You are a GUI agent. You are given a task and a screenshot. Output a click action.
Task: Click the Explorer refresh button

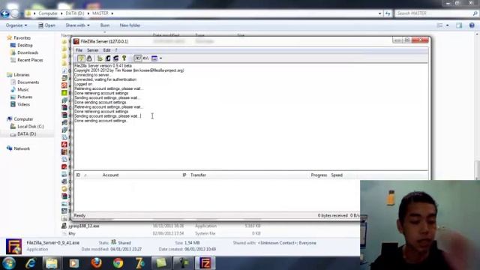[x=388, y=13]
